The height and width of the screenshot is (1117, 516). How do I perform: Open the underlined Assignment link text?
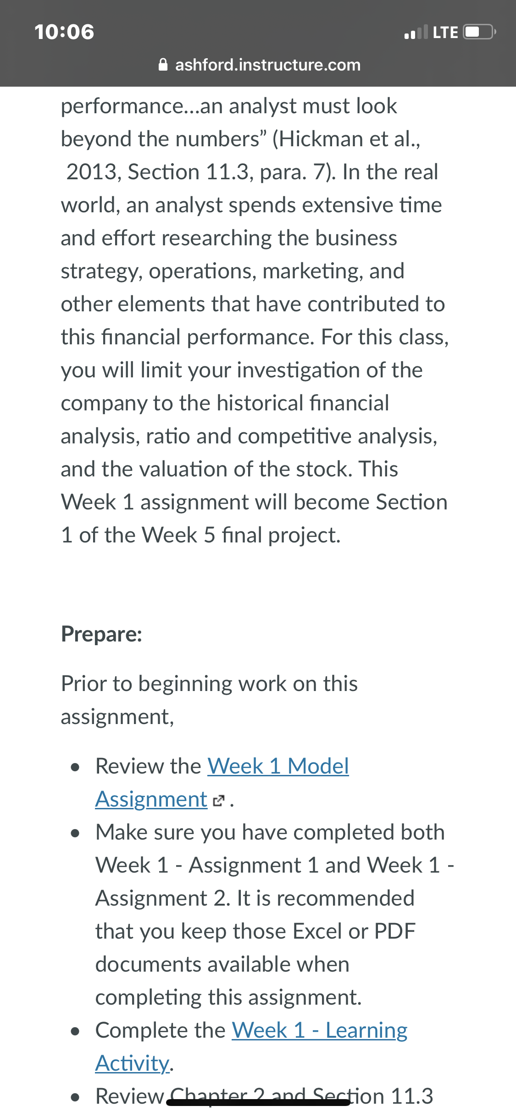point(151,799)
